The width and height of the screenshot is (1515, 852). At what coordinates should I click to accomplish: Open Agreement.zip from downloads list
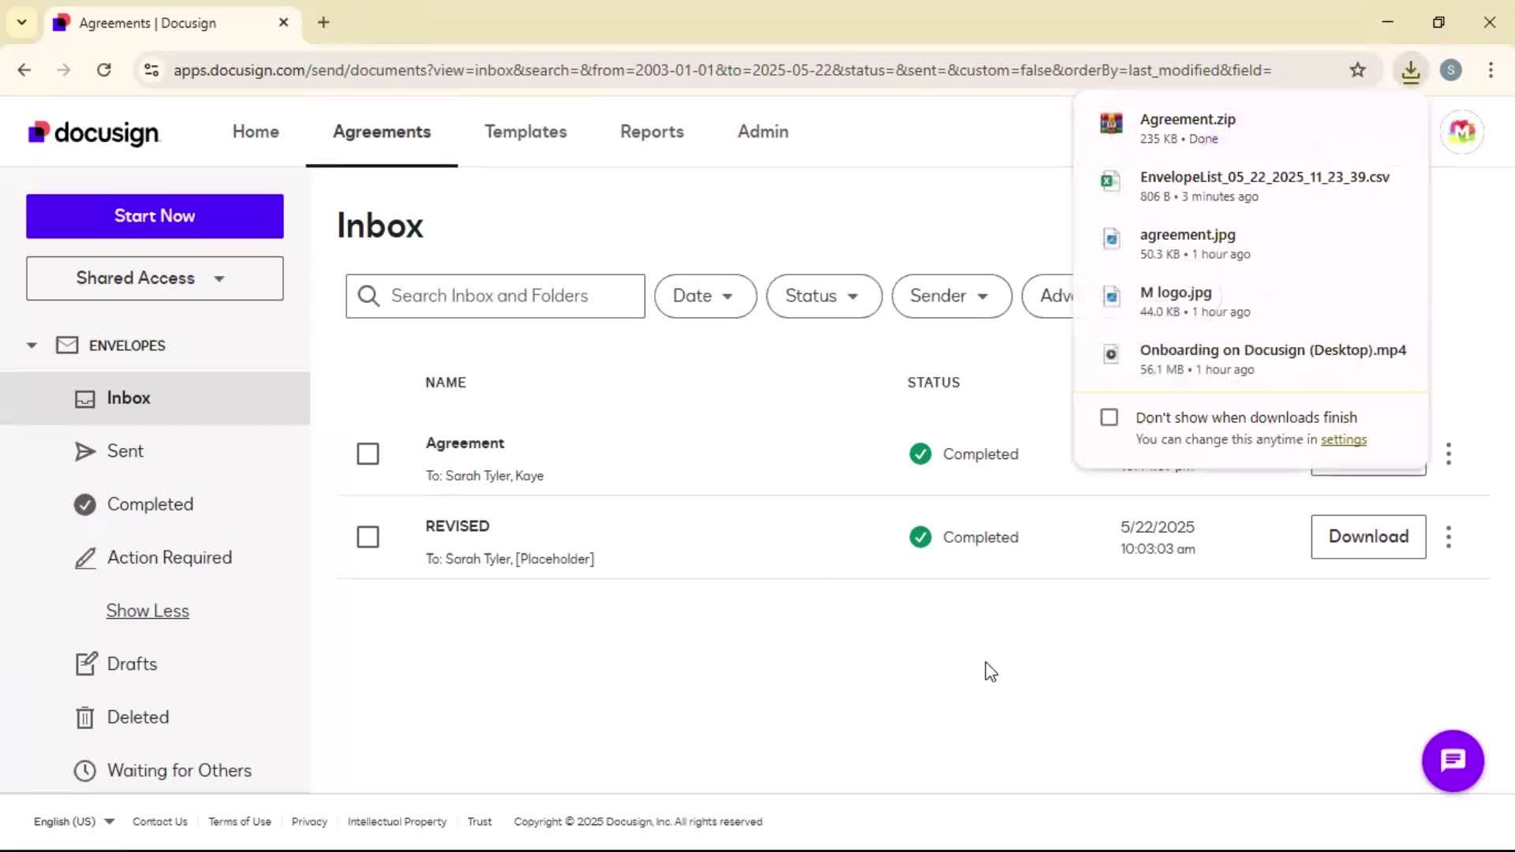click(1251, 128)
